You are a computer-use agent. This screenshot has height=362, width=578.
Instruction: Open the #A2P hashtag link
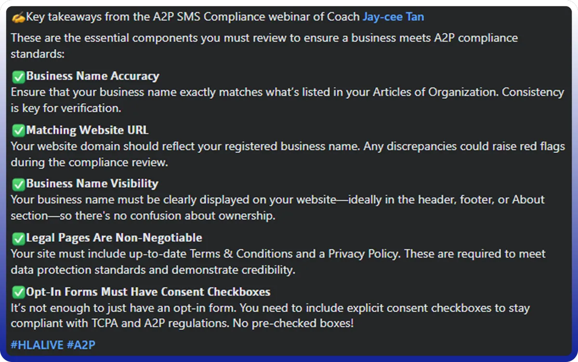click(x=81, y=345)
